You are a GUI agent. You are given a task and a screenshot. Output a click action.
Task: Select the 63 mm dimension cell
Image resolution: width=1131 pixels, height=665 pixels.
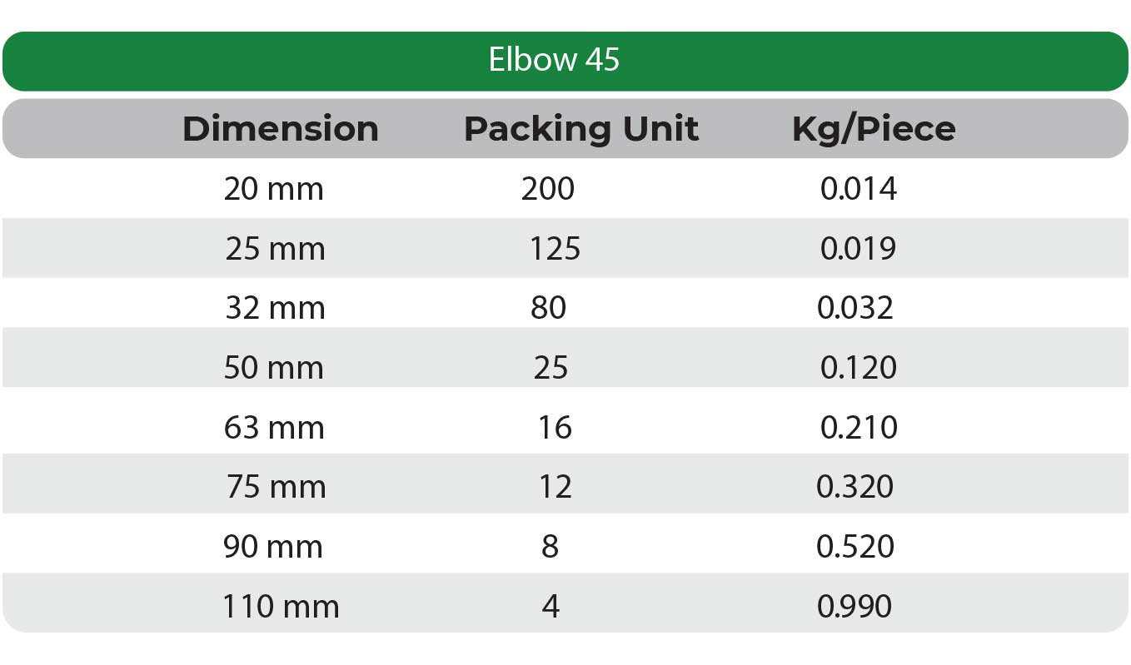coord(273,428)
